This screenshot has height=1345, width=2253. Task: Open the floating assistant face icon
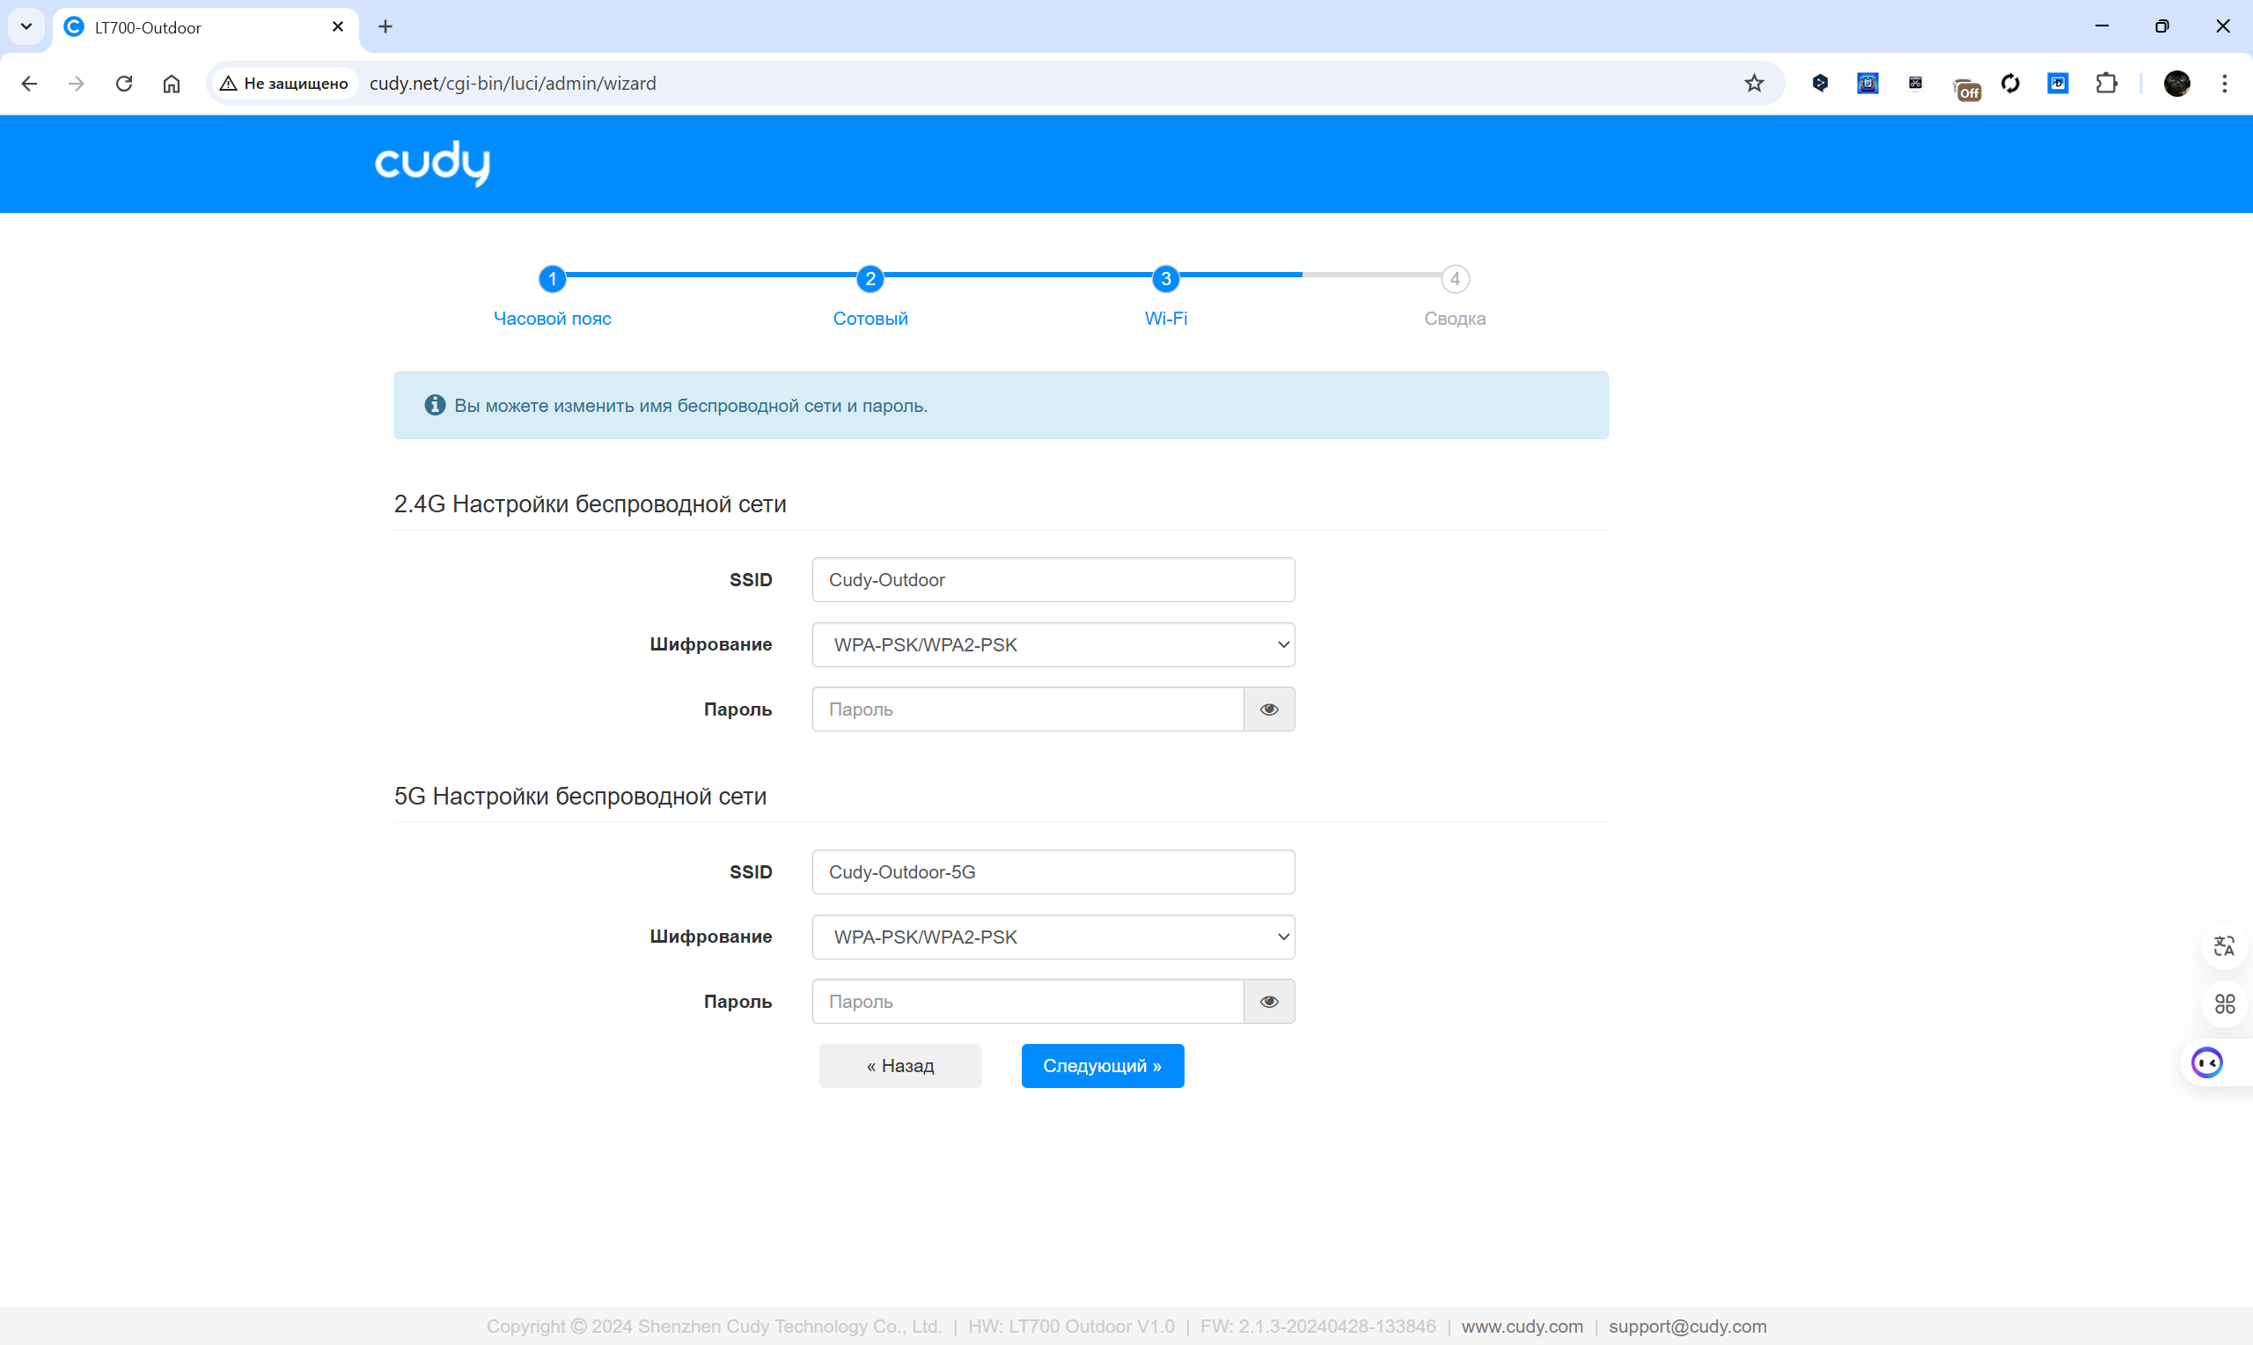(x=2207, y=1062)
